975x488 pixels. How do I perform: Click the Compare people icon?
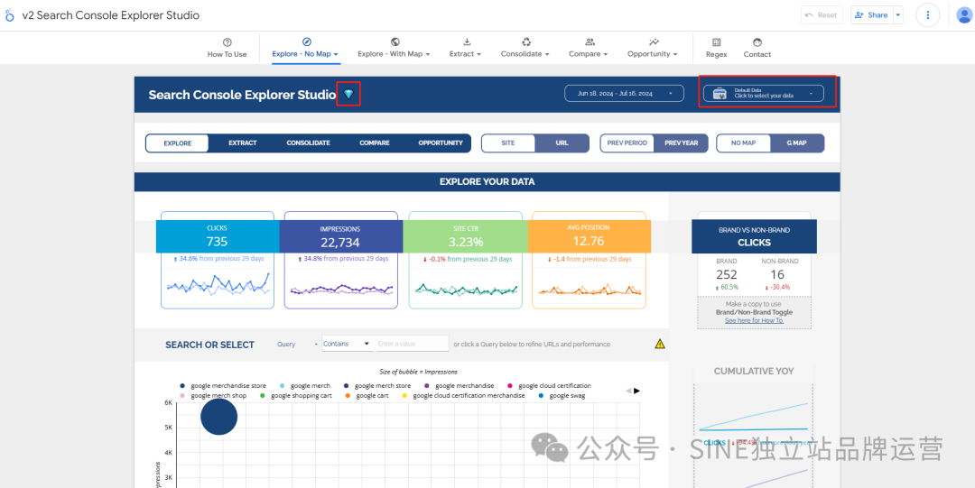point(590,41)
